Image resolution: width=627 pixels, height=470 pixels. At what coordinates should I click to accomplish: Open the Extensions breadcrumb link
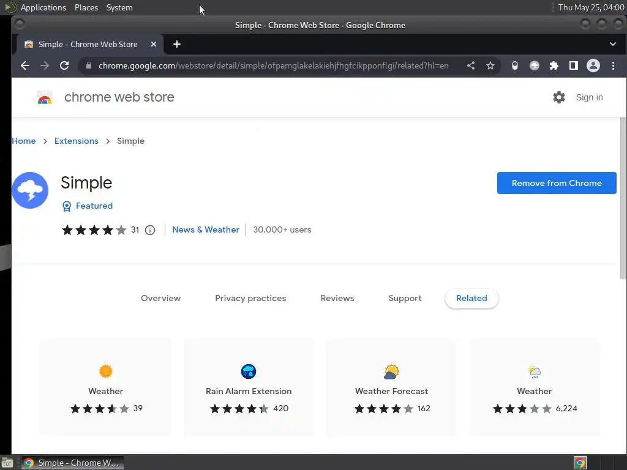click(77, 141)
